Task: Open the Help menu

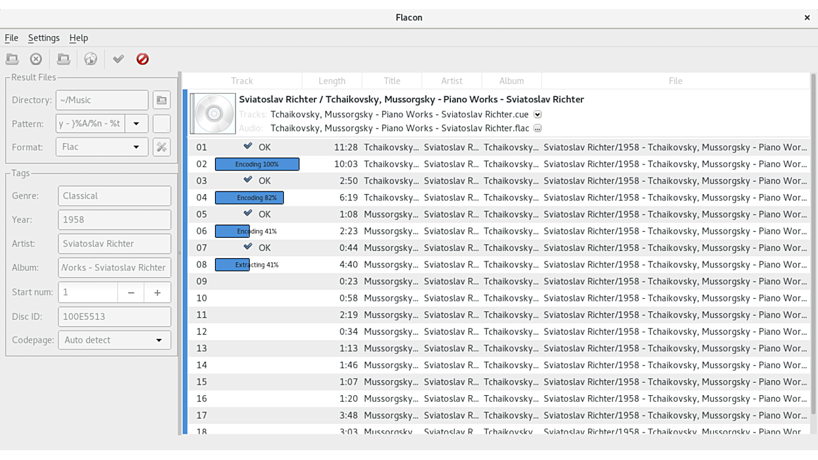Action: pos(79,38)
